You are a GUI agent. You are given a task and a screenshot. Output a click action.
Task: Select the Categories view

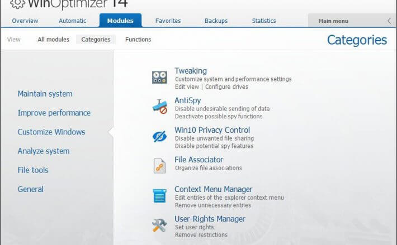coord(96,40)
